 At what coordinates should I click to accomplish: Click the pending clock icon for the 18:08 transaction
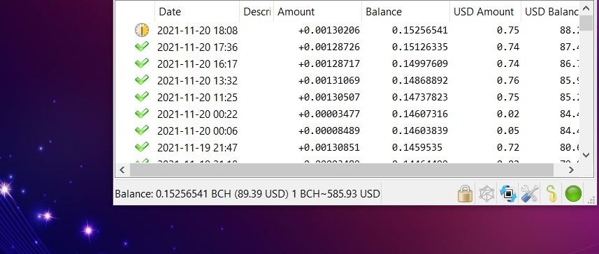[x=142, y=30]
